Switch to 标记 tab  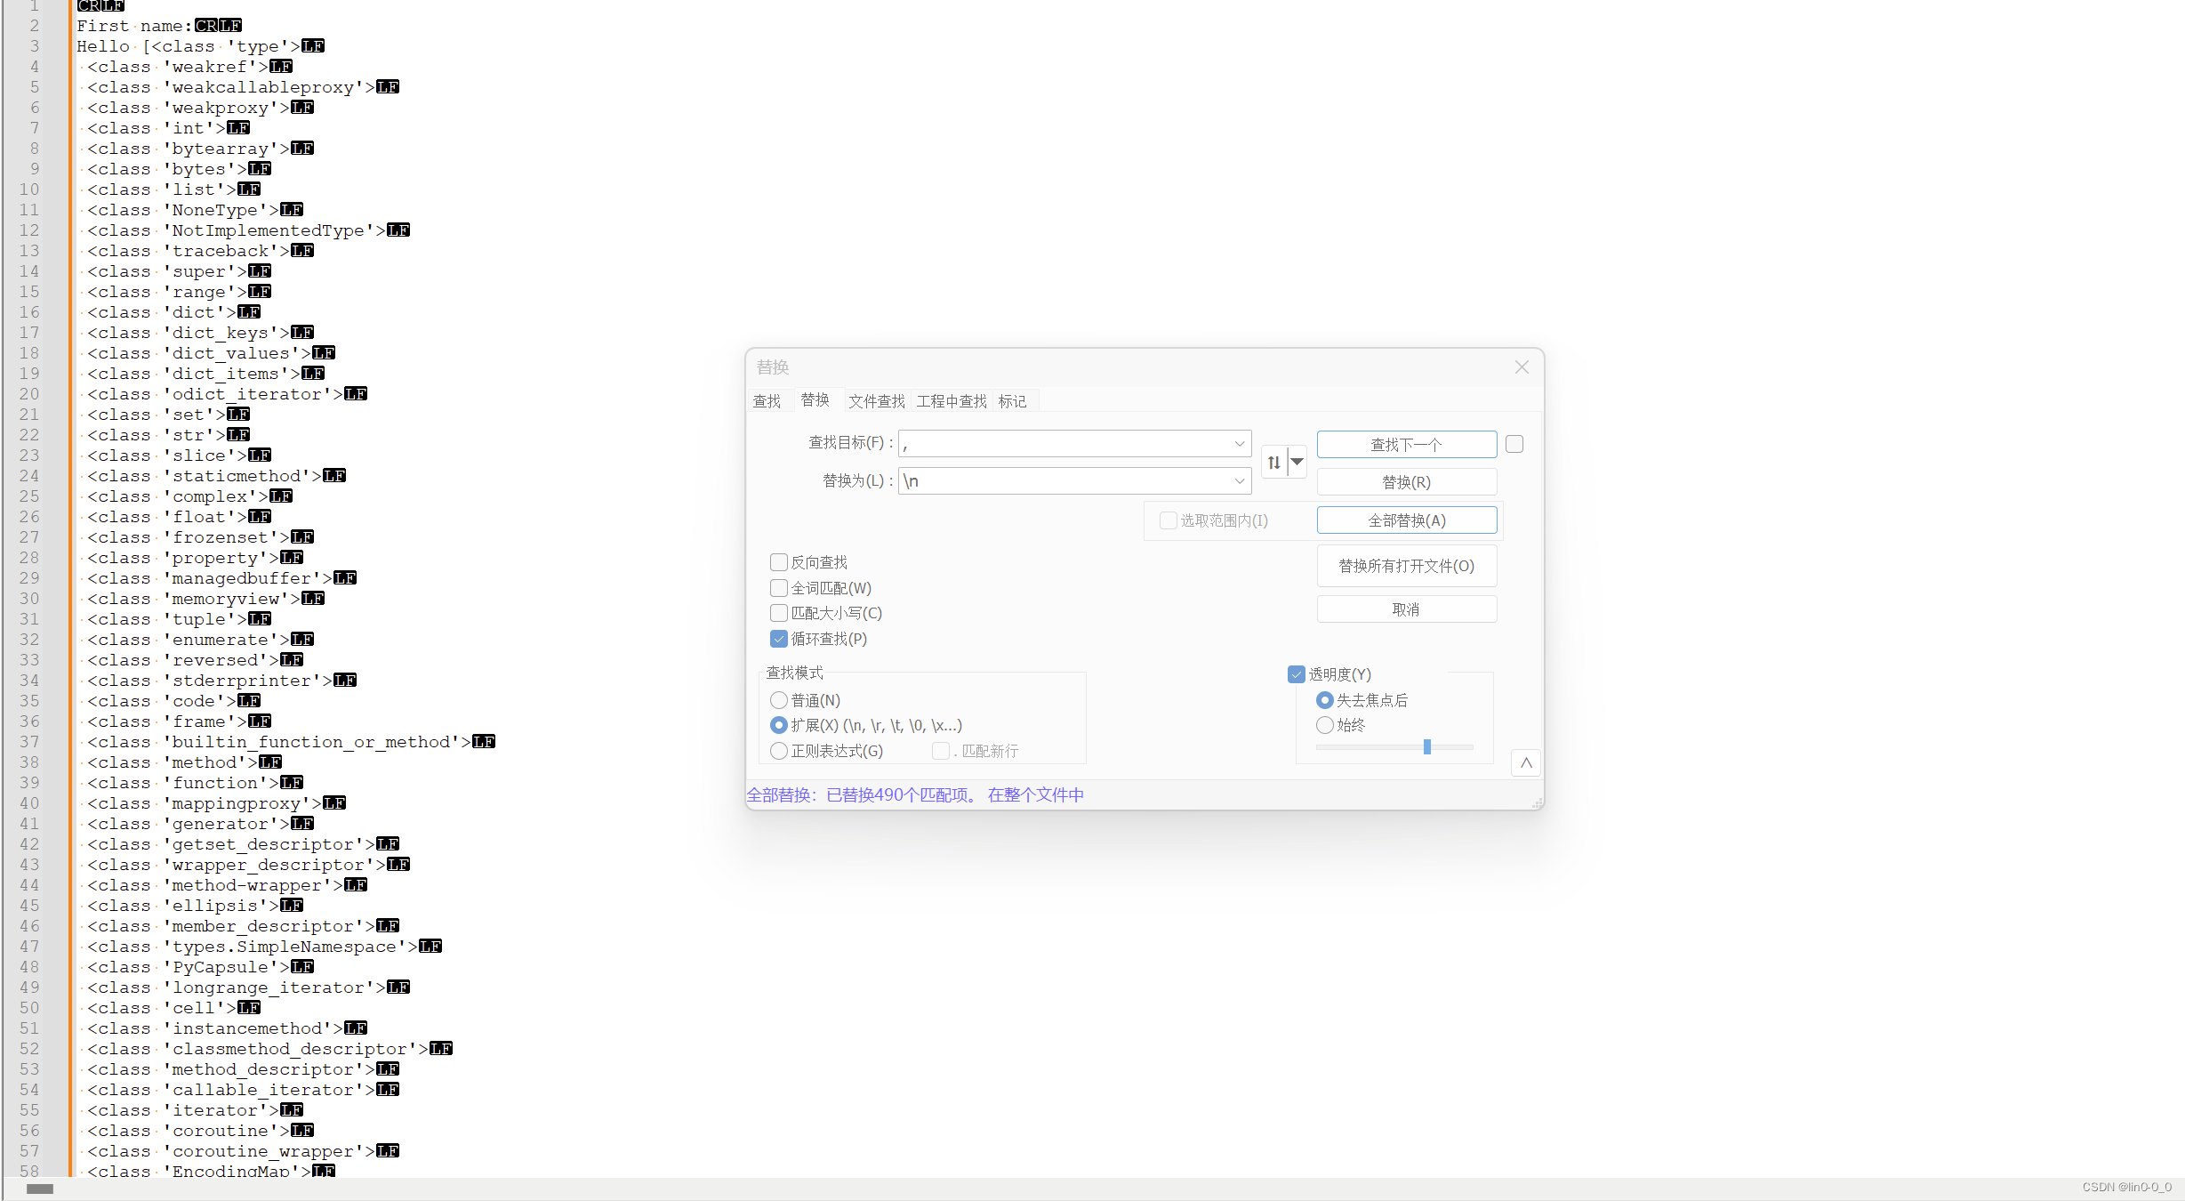pyautogui.click(x=1012, y=401)
